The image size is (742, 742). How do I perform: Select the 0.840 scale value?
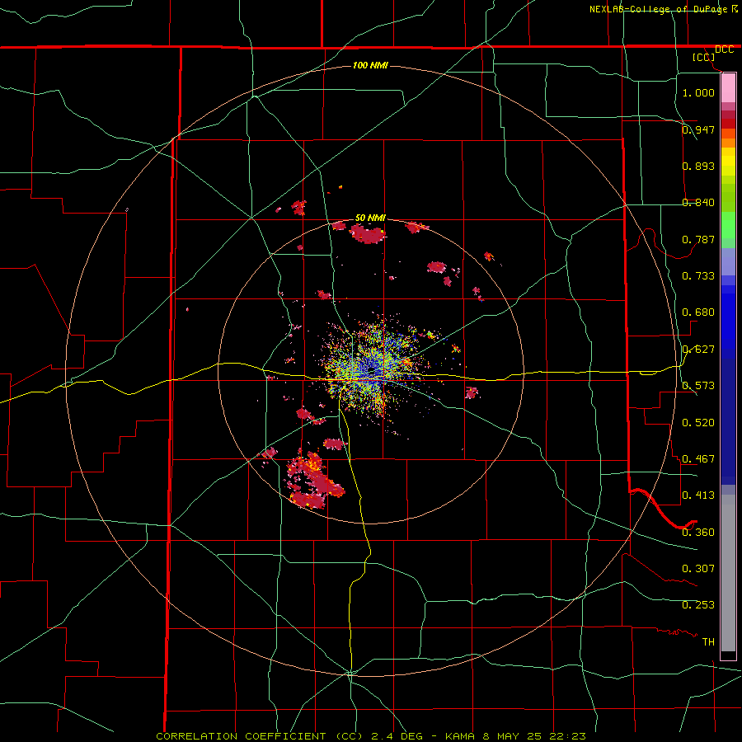coord(698,203)
